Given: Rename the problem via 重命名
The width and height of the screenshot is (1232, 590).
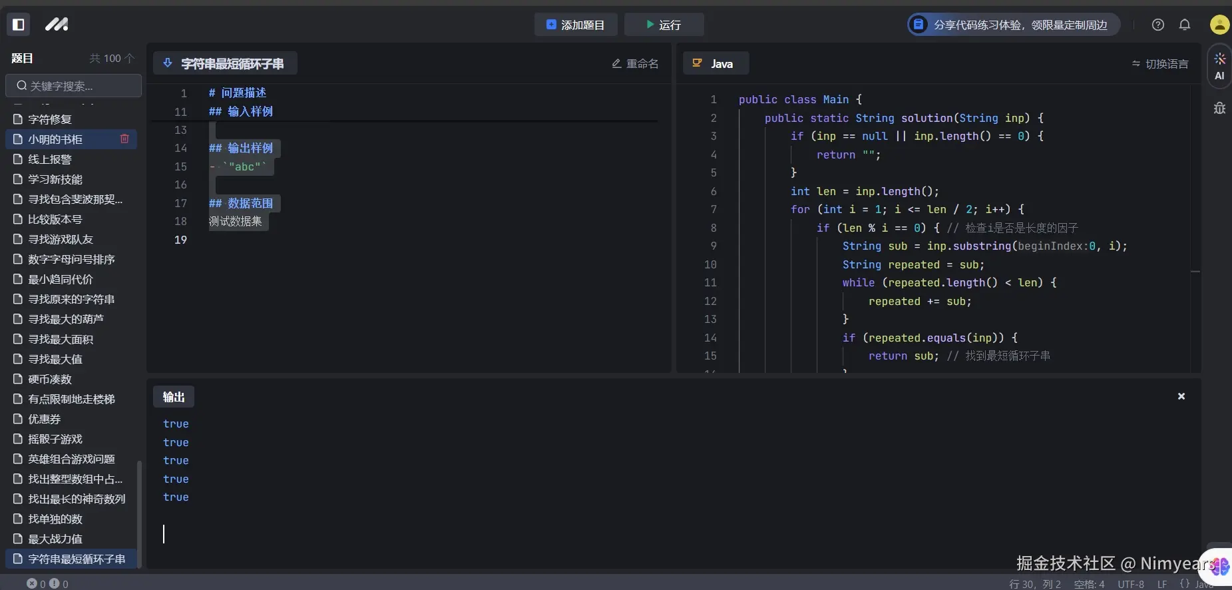Looking at the screenshot, I should [635, 64].
